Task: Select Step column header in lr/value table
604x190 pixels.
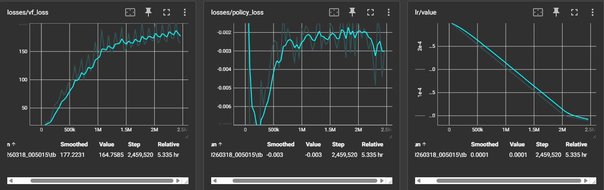Action: [x=542, y=145]
